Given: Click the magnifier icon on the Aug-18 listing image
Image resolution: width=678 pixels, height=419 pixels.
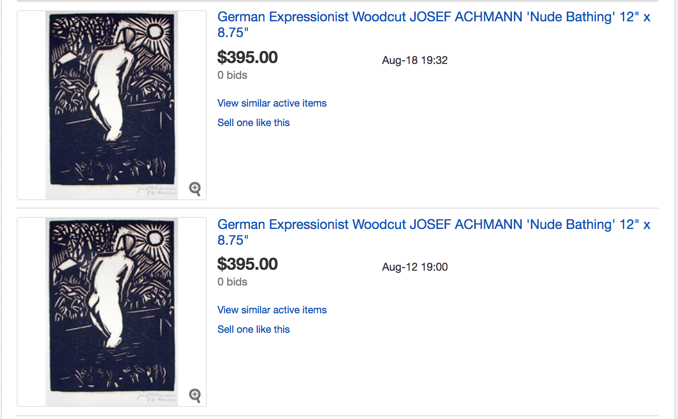Looking at the screenshot, I should 195,189.
